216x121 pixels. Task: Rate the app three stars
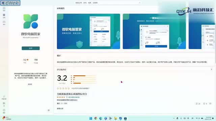click(x=63, y=88)
